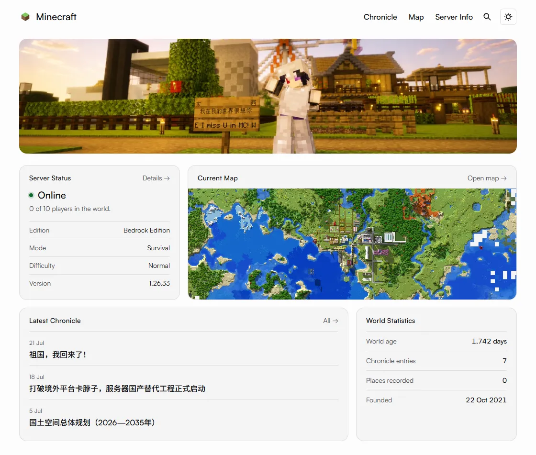Click the 'Chronicle entries' row label

point(391,361)
